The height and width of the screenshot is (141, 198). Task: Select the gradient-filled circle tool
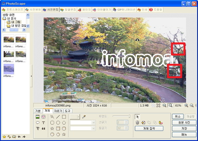coord(52,134)
